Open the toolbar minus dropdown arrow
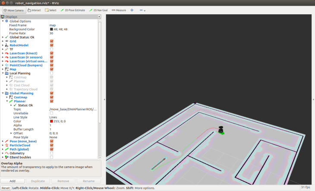315x191 pixels. click(145, 10)
